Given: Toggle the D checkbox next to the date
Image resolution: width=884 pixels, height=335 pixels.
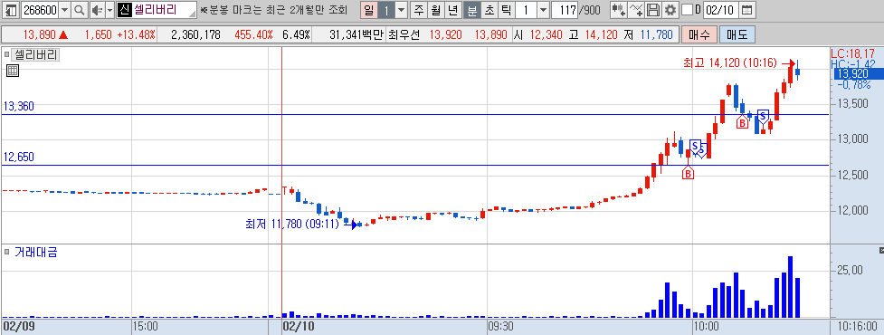Looking at the screenshot, I should pos(687,10).
